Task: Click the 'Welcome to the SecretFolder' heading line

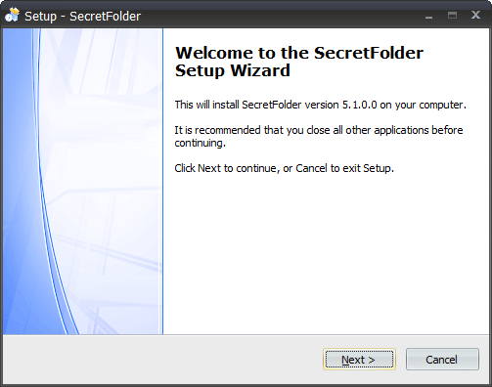Action: click(299, 53)
